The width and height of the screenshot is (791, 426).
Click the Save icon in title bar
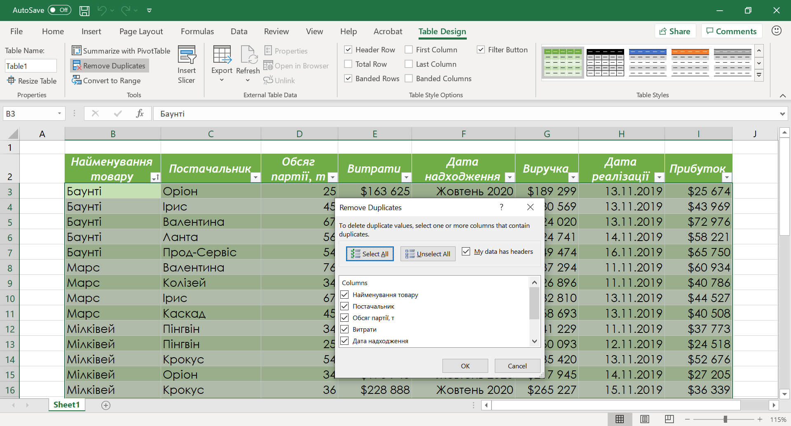[x=84, y=10]
